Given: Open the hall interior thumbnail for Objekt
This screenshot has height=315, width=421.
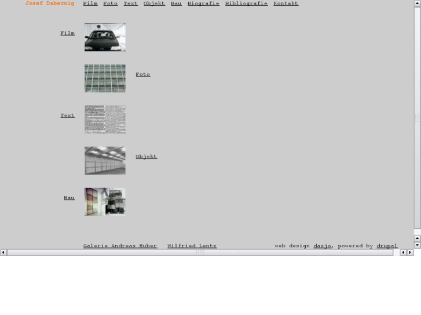Looking at the screenshot, I should point(105,160).
